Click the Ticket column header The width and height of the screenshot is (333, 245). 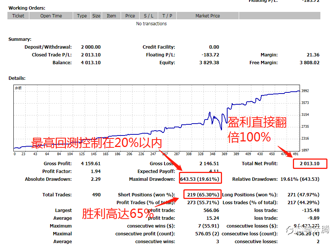point(18,16)
